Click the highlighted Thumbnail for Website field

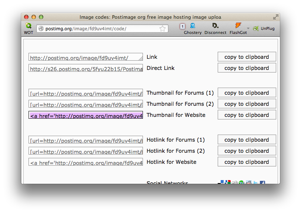[x=86, y=115]
